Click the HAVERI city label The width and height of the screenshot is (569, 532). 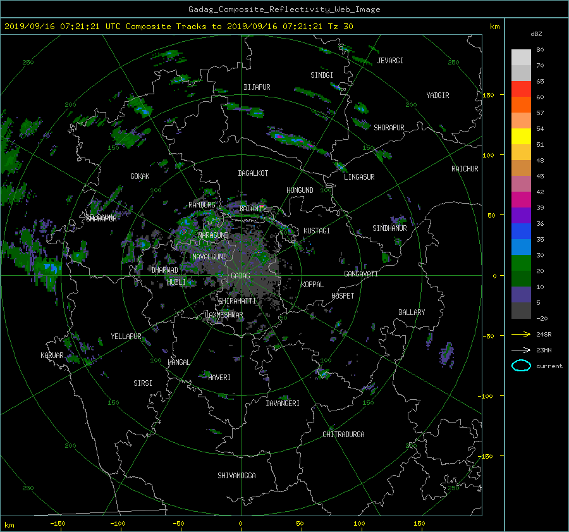pos(219,378)
